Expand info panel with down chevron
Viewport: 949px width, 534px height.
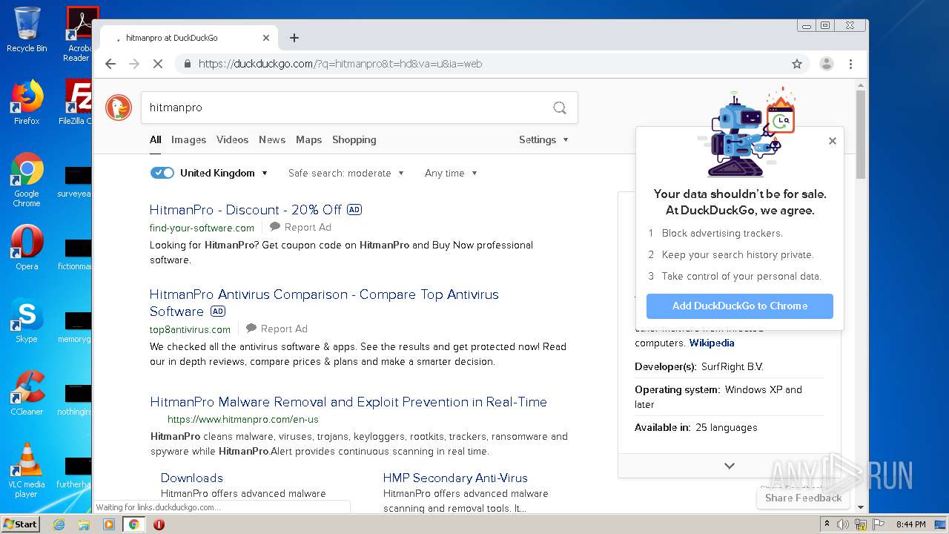[730, 466]
